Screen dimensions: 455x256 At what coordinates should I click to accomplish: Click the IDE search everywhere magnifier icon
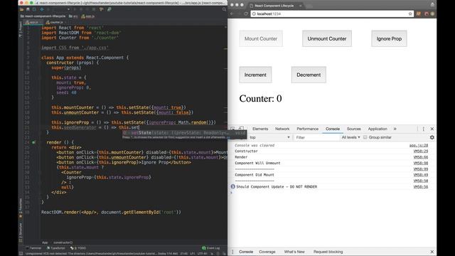[224, 9]
